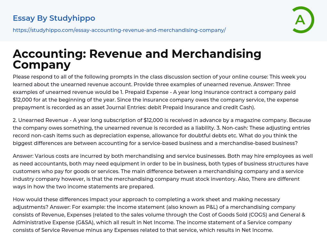The width and height of the screenshot is (327, 252).
Task: Click the word 'Company' in the title's second line
Action: (x=42, y=65)
